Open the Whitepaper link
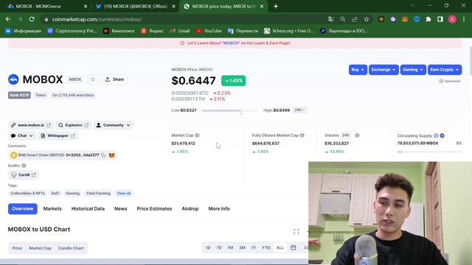This screenshot has height=265, width=472. click(58, 135)
